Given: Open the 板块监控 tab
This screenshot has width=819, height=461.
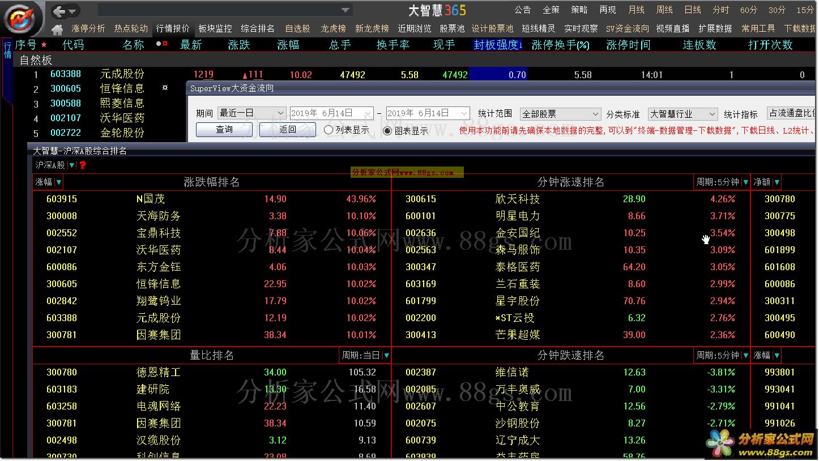Looking at the screenshot, I should pos(215,28).
